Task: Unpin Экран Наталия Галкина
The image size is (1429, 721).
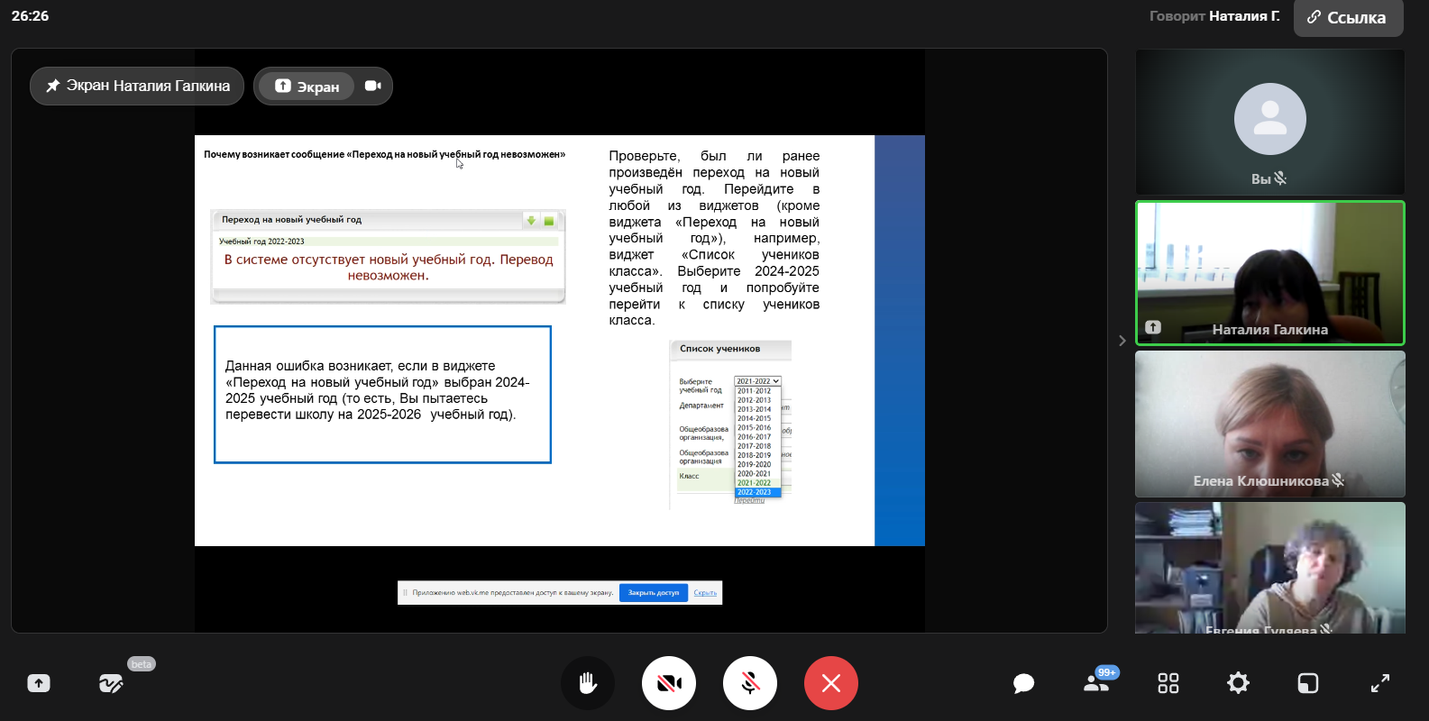Action: [137, 86]
